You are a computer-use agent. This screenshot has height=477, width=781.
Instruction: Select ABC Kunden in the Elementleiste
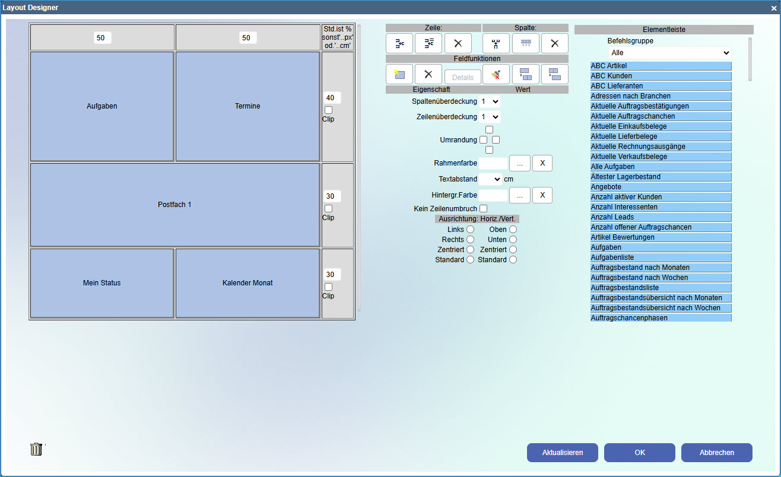pos(661,76)
